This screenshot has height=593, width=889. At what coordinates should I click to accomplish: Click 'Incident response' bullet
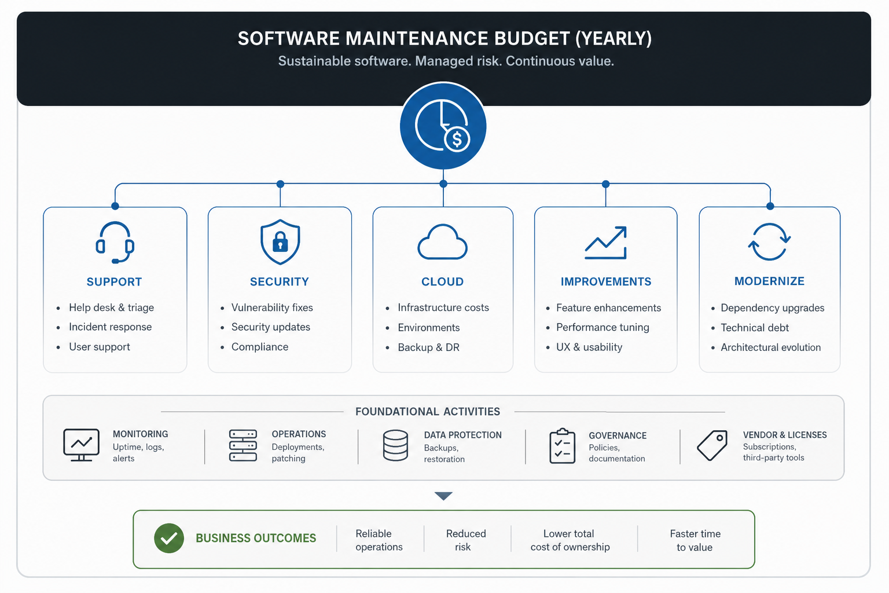(110, 327)
